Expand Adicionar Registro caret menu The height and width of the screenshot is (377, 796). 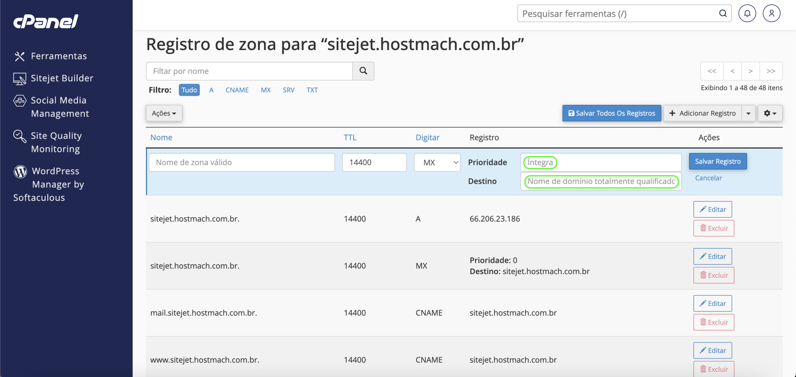748,113
